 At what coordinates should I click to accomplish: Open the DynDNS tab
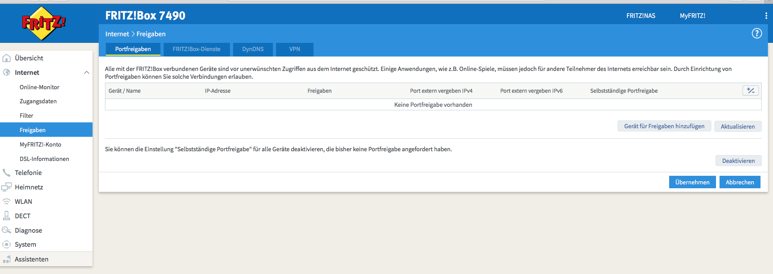(253, 49)
